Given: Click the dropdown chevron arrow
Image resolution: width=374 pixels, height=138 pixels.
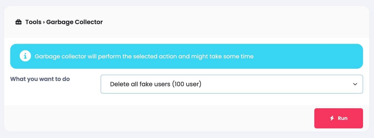Looking at the screenshot, I should point(355,84).
